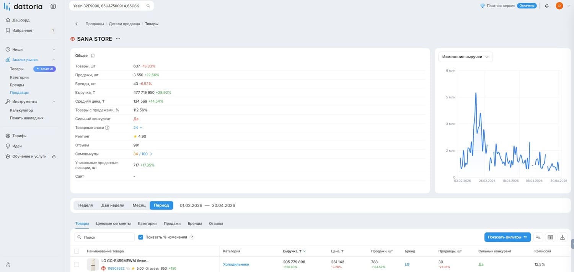Collapse the sidebar with the panel icon

click(53, 6)
